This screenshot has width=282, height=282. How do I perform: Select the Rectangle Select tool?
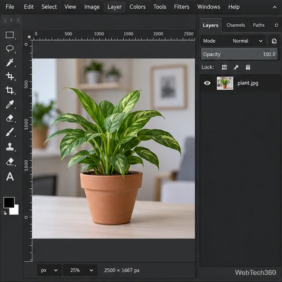click(x=10, y=35)
